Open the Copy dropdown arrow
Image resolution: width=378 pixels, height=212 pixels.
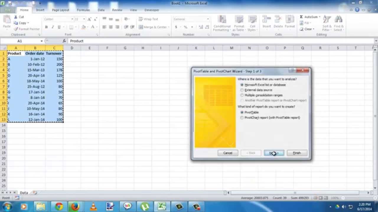pyautogui.click(x=28, y=23)
